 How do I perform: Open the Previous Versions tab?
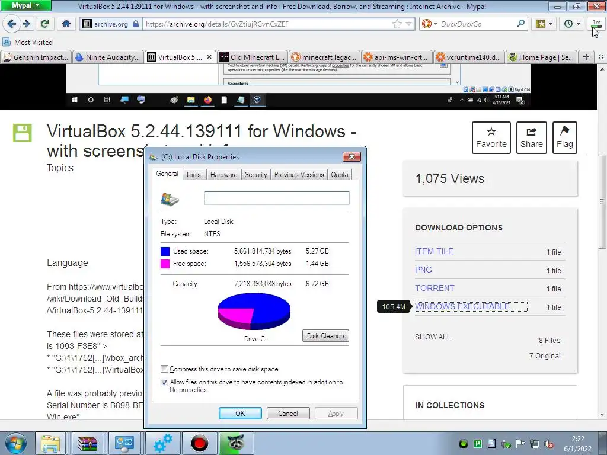[x=299, y=175]
